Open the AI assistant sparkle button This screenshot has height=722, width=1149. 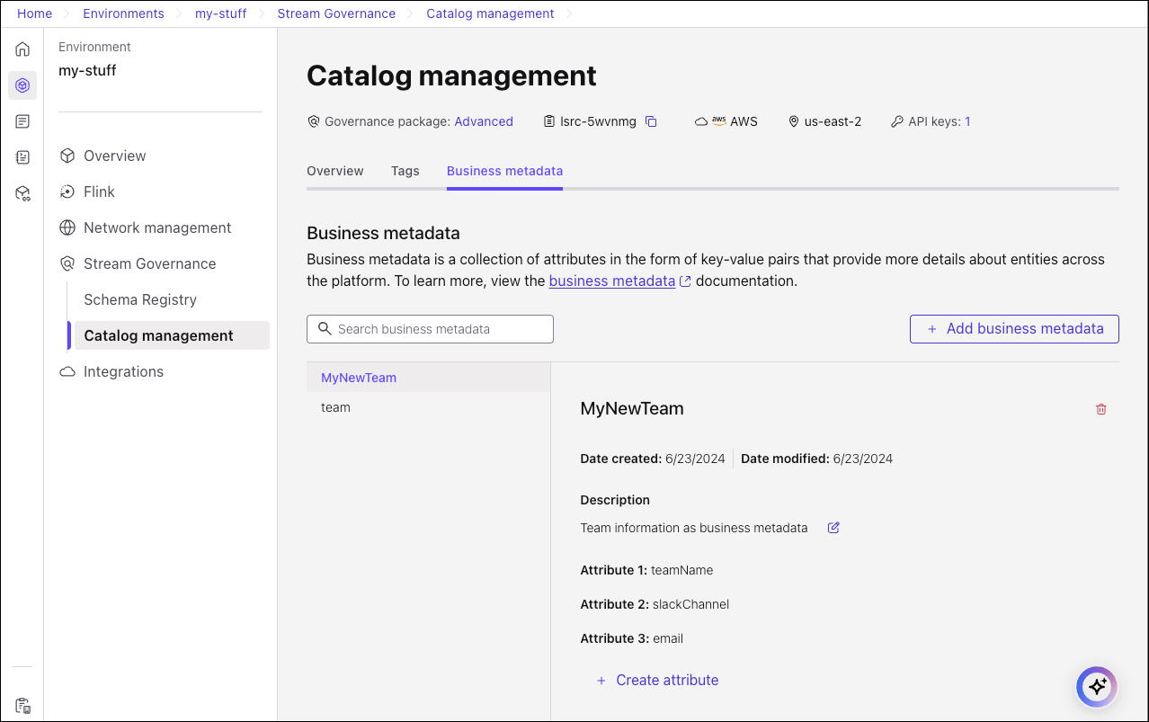click(x=1096, y=686)
